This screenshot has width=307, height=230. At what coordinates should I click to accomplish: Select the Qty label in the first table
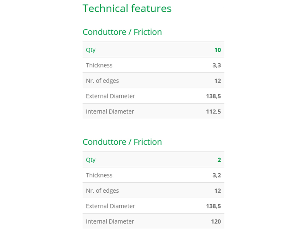coord(91,50)
